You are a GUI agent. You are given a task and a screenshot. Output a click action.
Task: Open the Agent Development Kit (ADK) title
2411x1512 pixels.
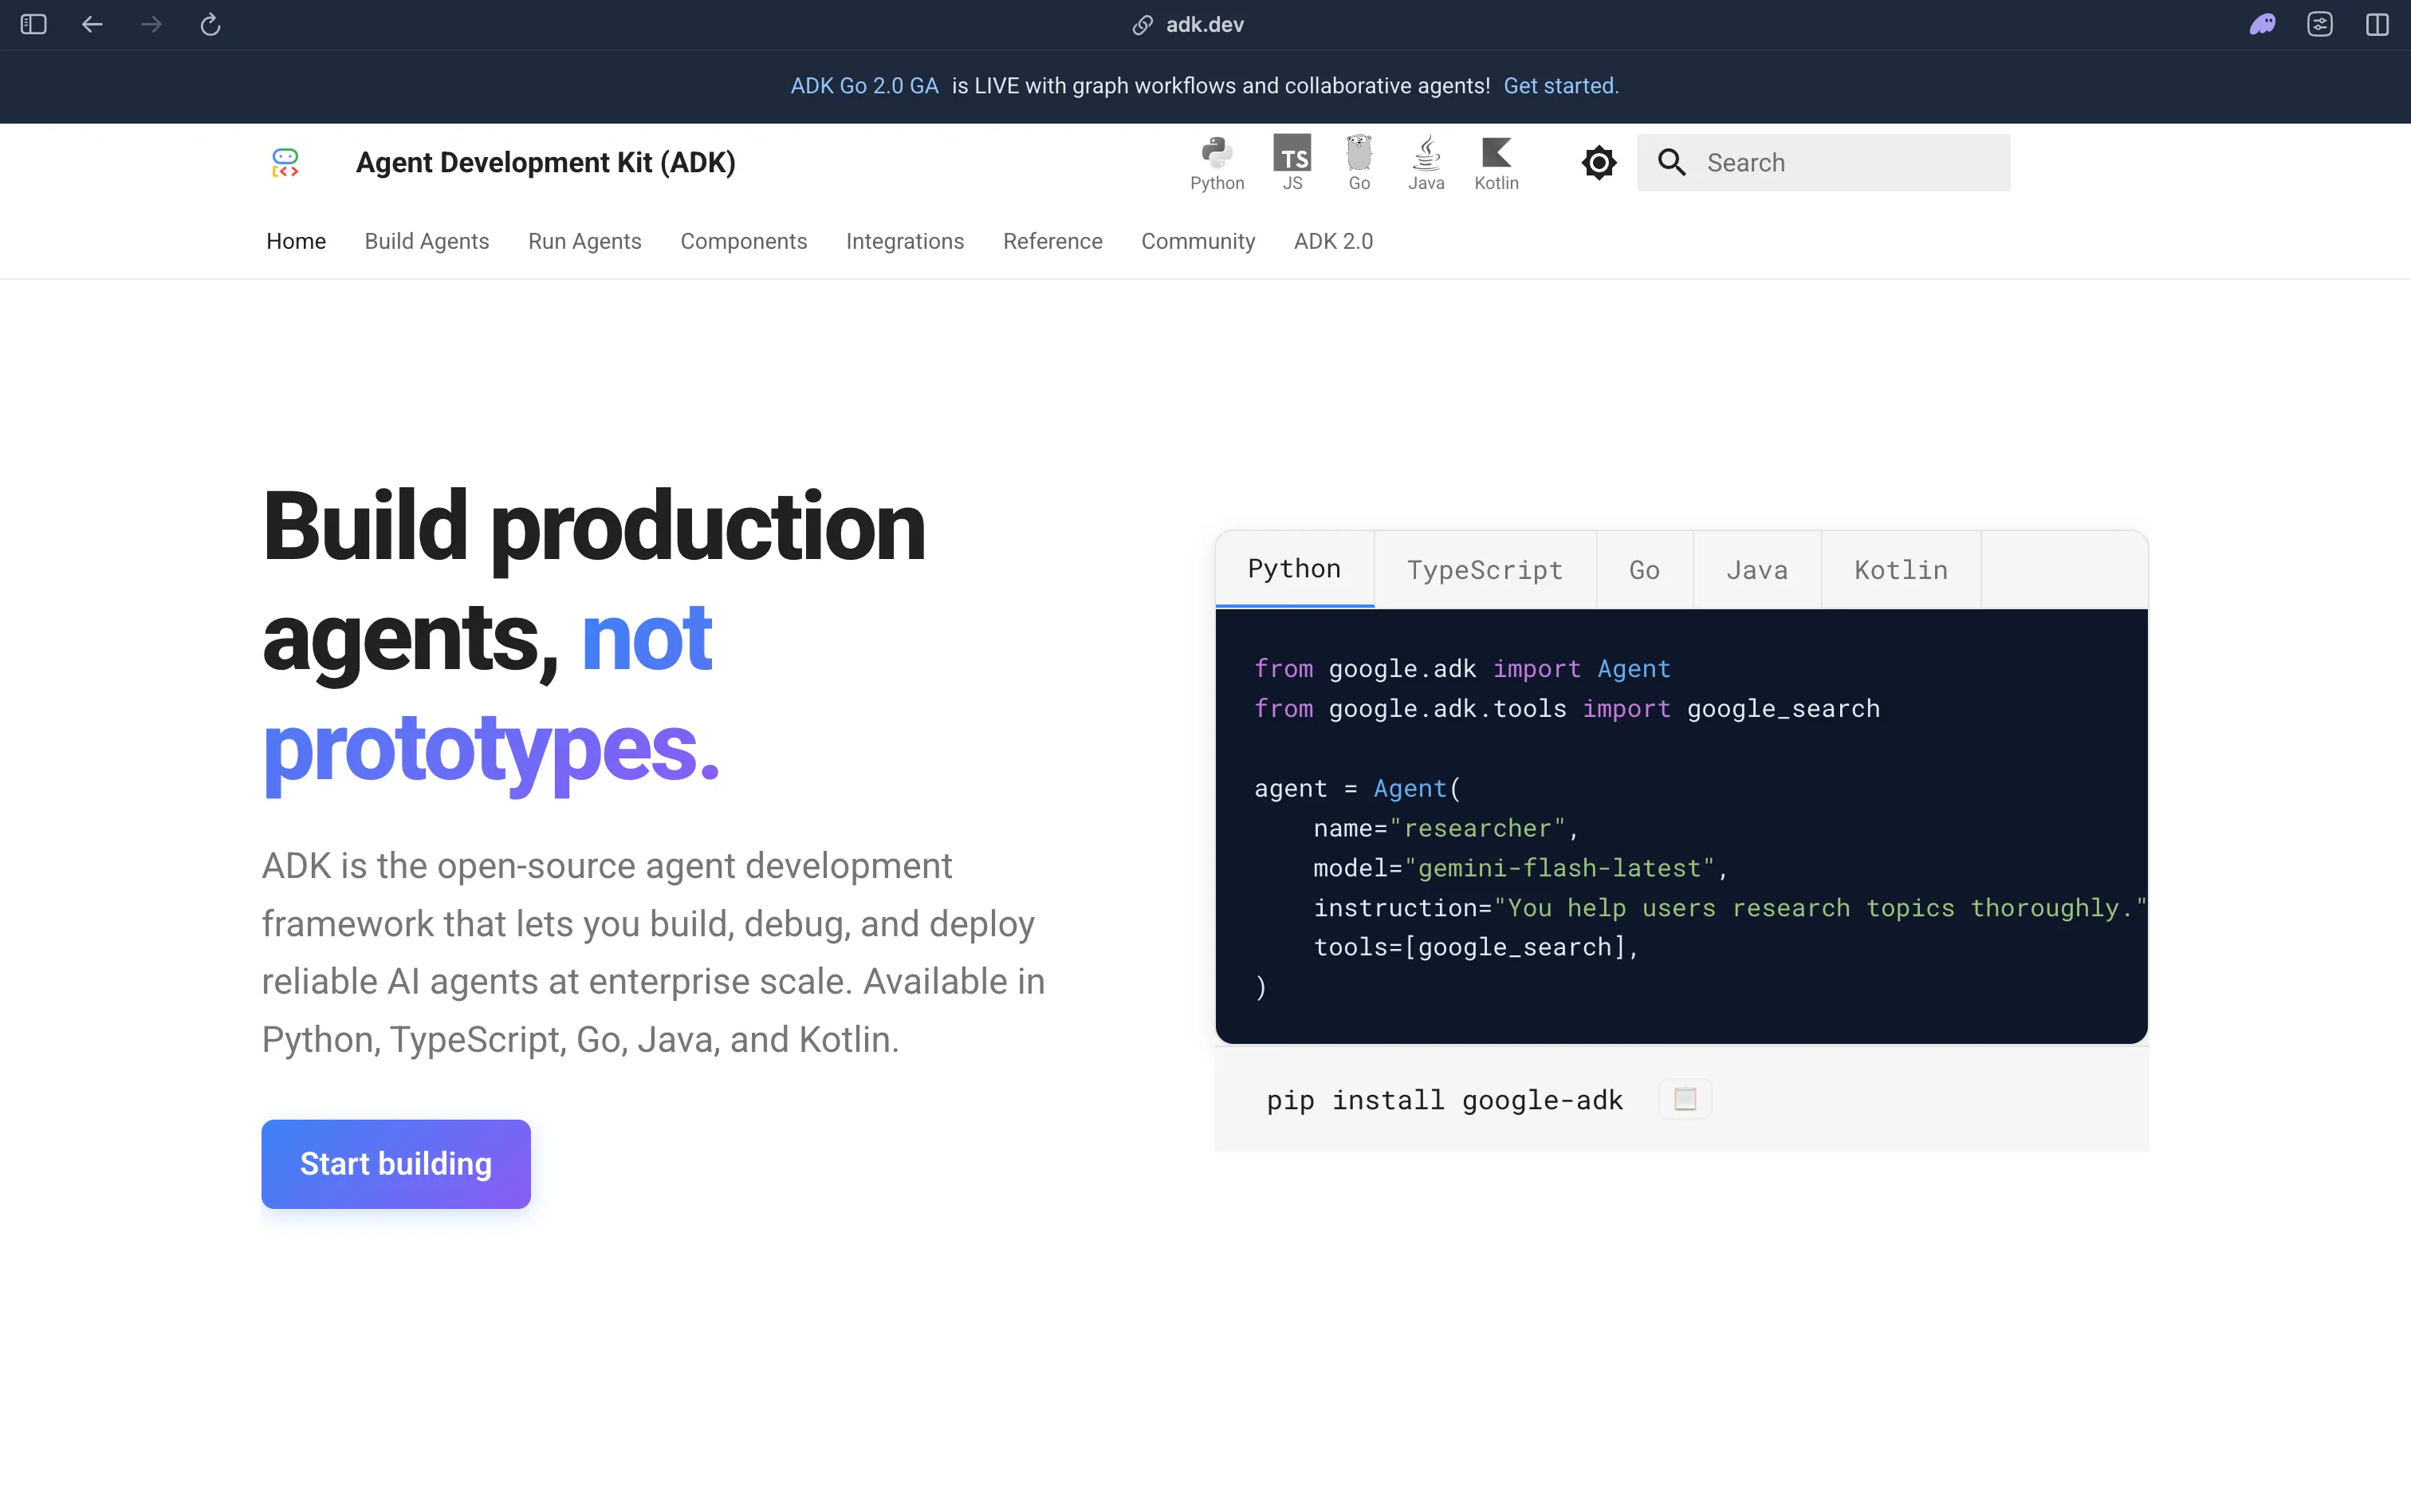546,162
